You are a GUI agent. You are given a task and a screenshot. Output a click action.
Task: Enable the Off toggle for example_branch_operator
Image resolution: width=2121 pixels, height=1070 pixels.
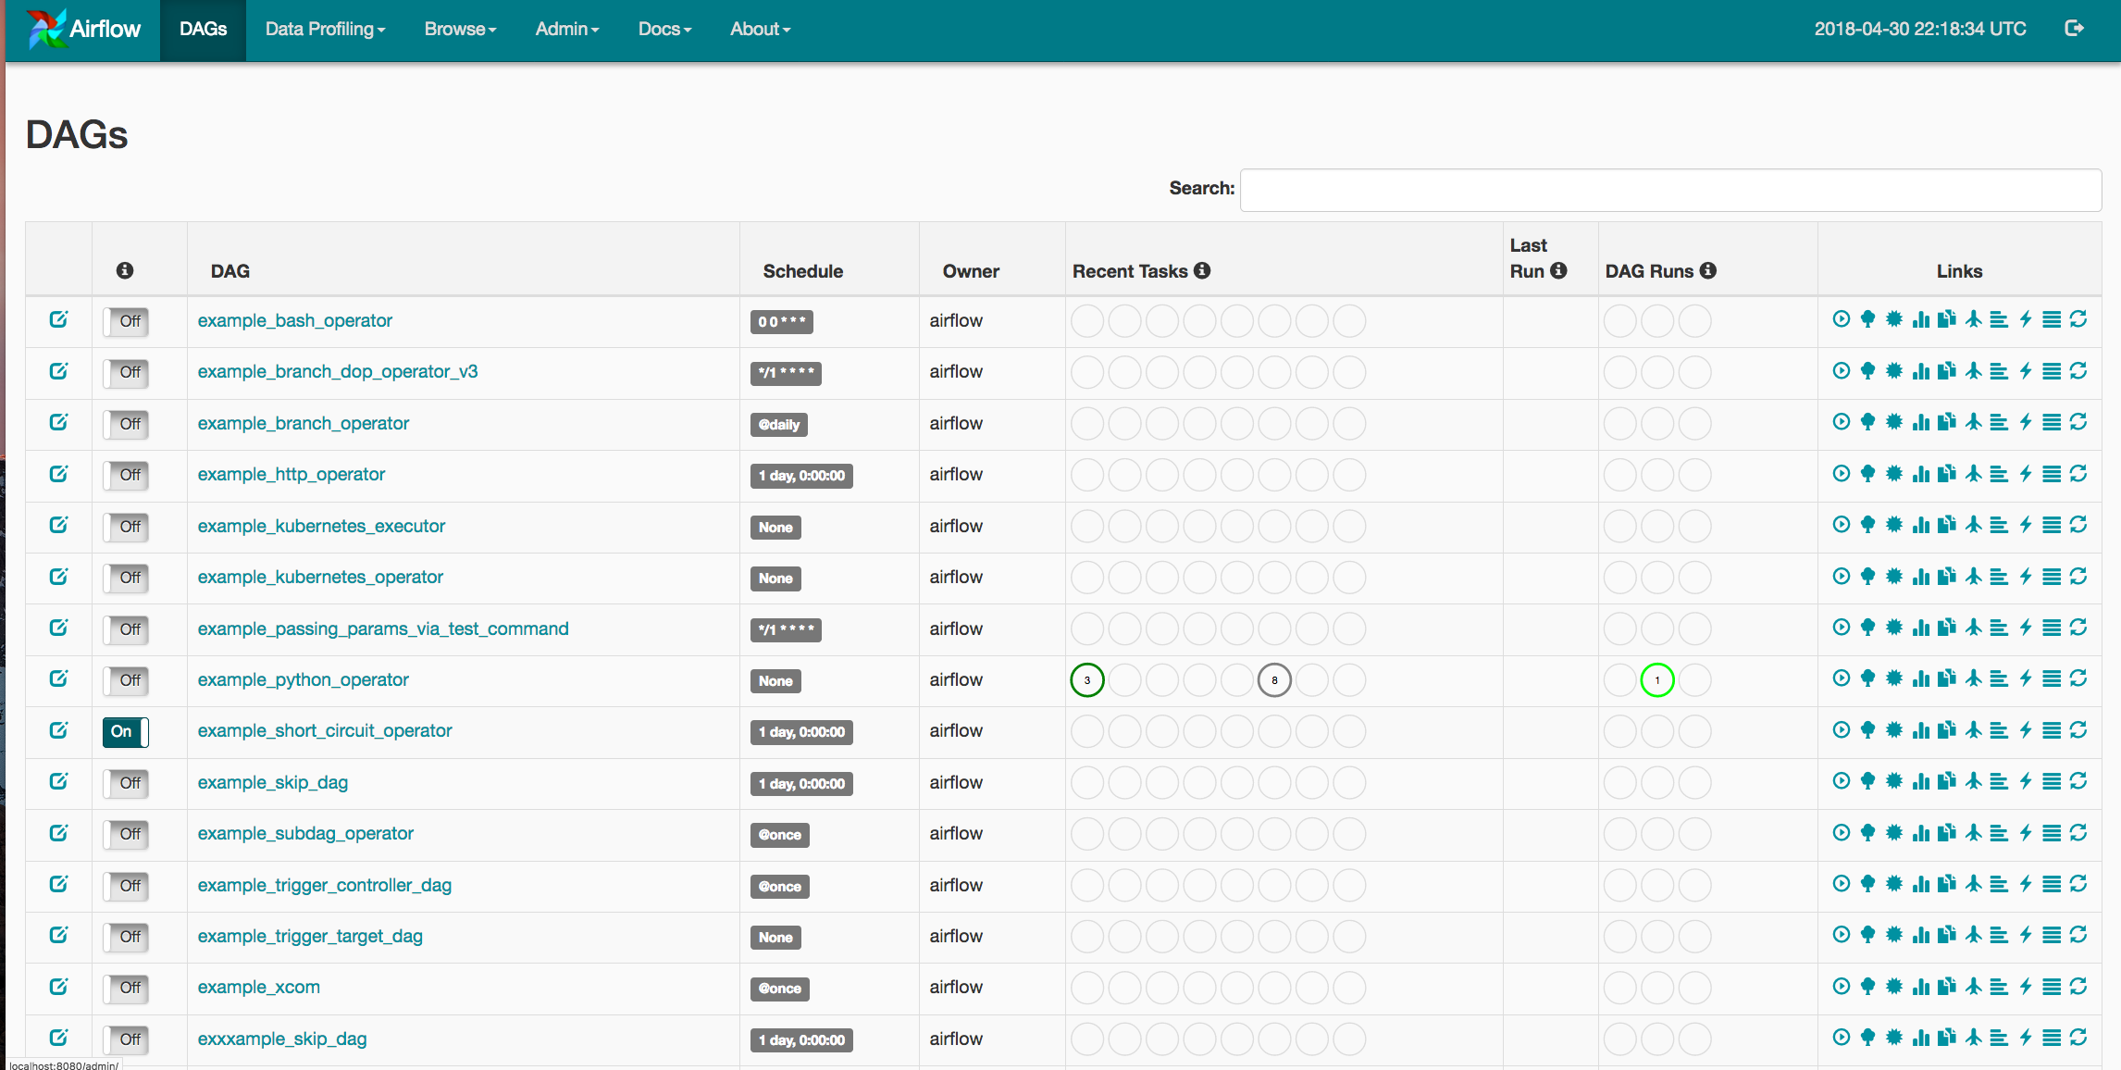pyautogui.click(x=129, y=423)
